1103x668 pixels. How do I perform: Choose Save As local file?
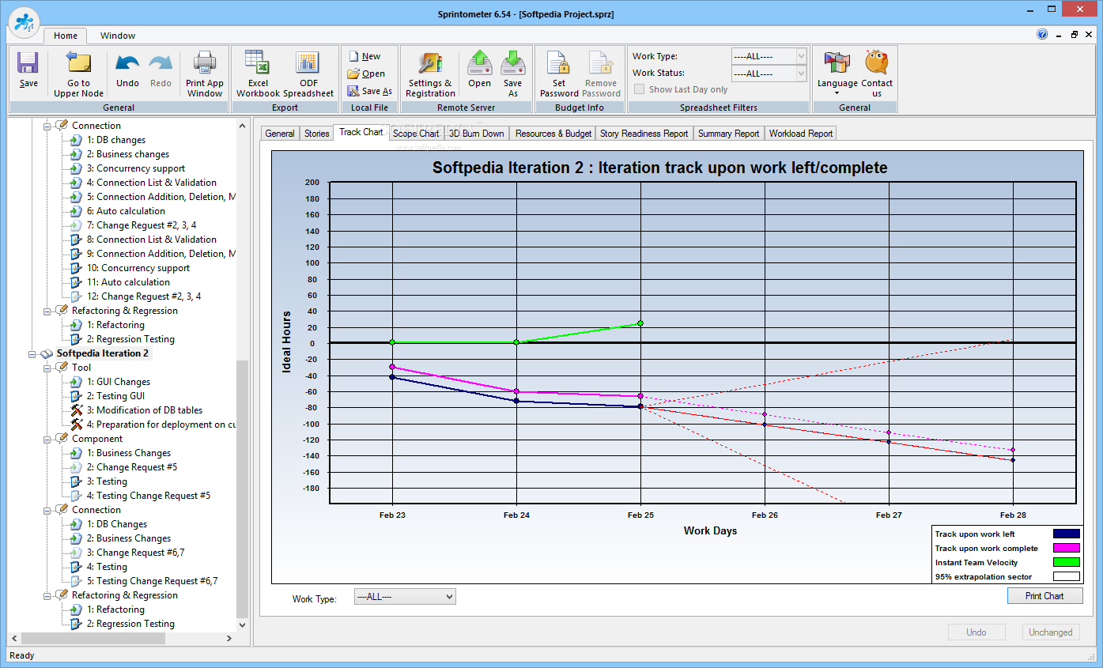click(370, 91)
